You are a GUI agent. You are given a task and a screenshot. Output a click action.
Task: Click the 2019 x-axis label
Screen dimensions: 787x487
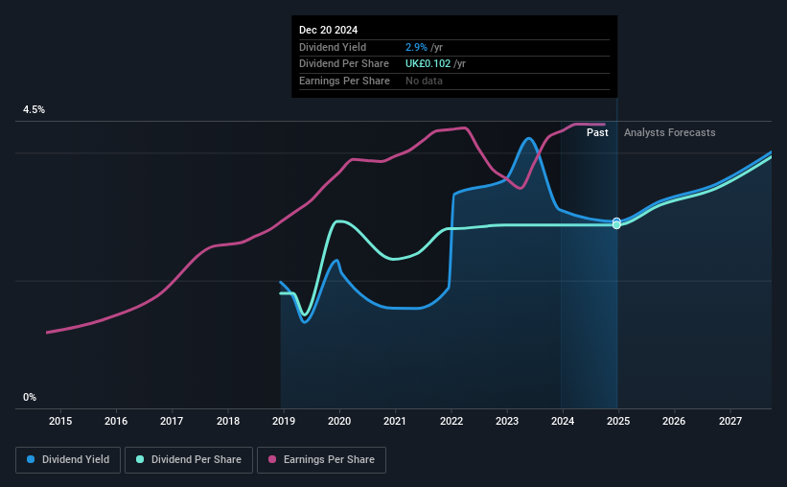pos(284,421)
